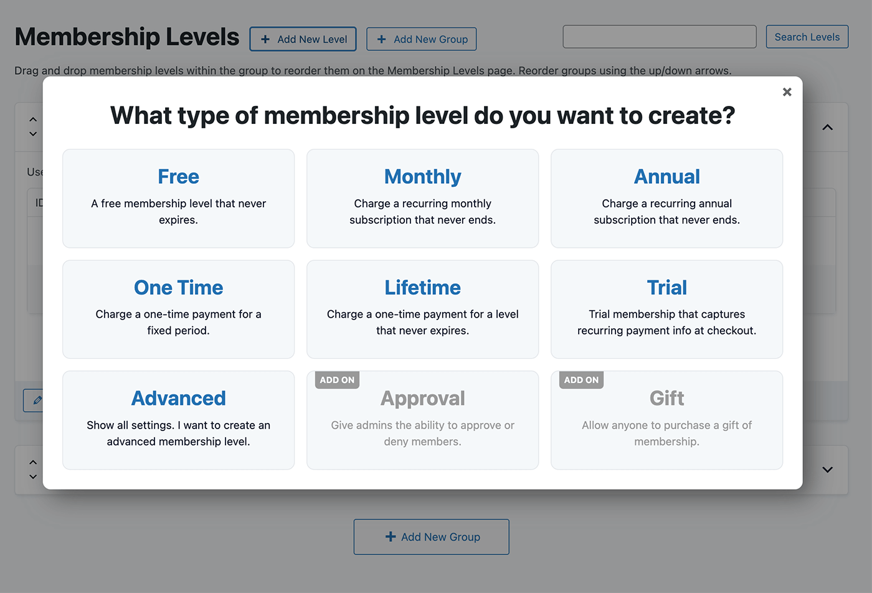The image size is (872, 593).
Task: Expand the second group panel chevron
Action: tap(827, 470)
